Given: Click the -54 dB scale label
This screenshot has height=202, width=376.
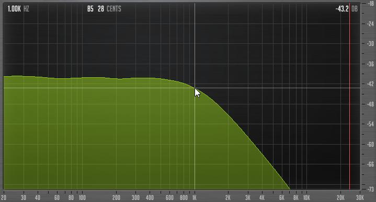Looking at the screenshot, I should point(370,124).
